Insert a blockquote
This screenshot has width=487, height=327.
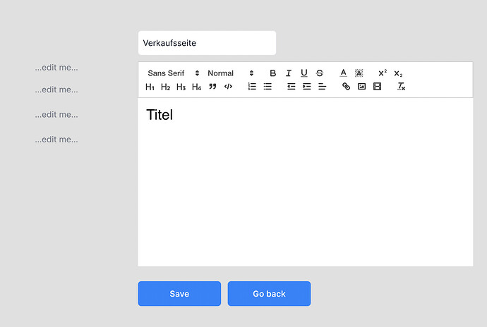[212, 87]
